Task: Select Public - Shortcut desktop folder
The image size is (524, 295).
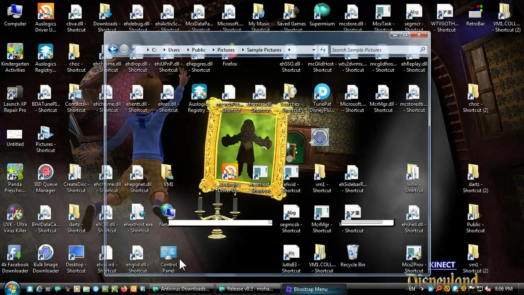Action: (x=475, y=219)
